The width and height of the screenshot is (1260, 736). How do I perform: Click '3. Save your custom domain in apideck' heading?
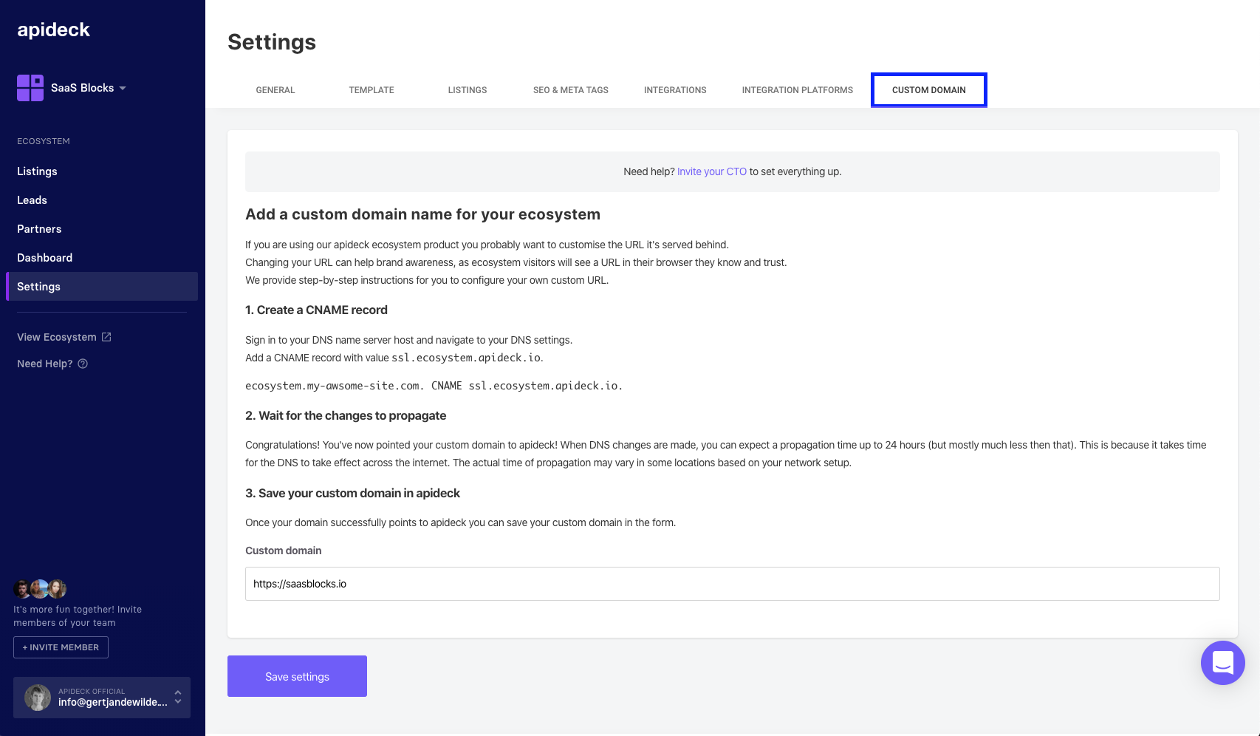[352, 493]
